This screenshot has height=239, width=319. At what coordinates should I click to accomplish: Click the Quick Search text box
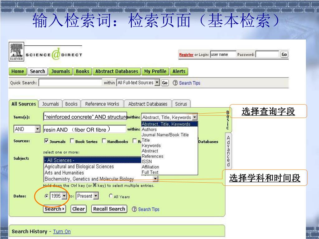click(70, 82)
